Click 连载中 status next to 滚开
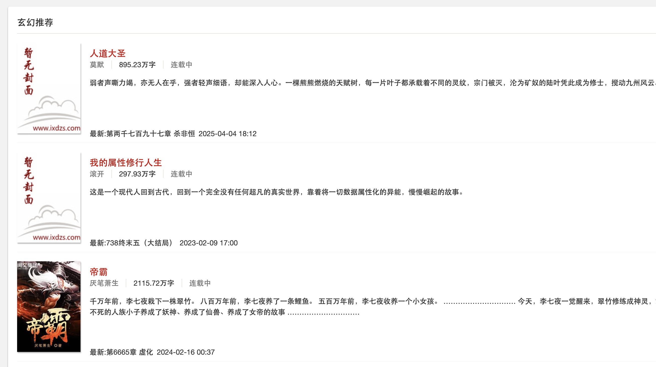Image resolution: width=656 pixels, height=367 pixels. (181, 174)
